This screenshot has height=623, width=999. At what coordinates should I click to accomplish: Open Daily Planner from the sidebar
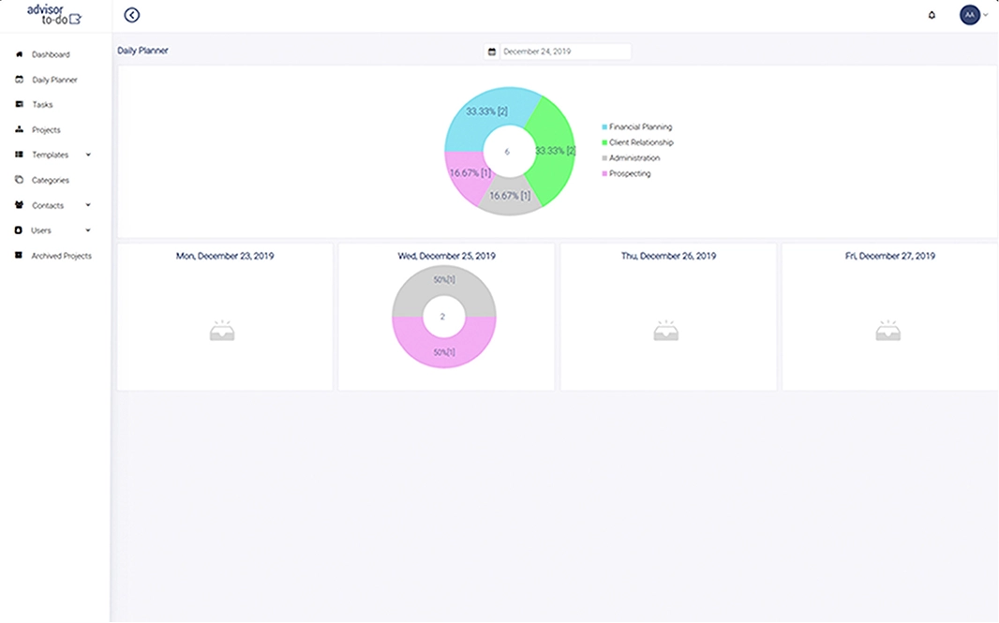[54, 80]
